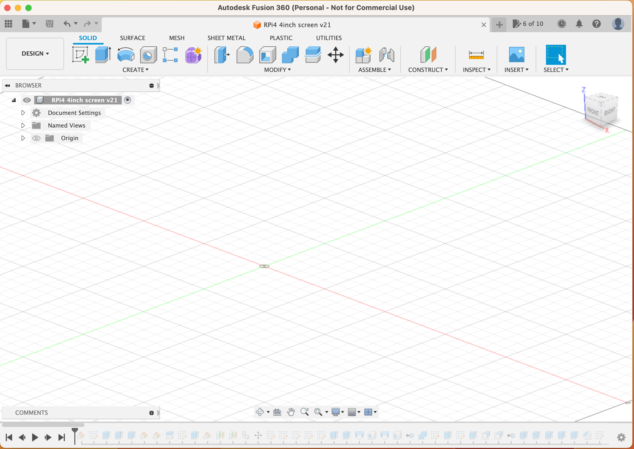The height and width of the screenshot is (449, 634).
Task: Redo the last action
Action: pyautogui.click(x=87, y=24)
